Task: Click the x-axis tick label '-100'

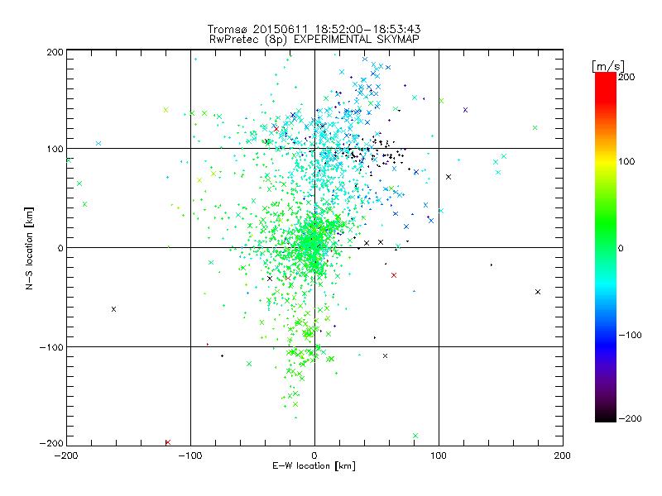Action: pyautogui.click(x=190, y=455)
